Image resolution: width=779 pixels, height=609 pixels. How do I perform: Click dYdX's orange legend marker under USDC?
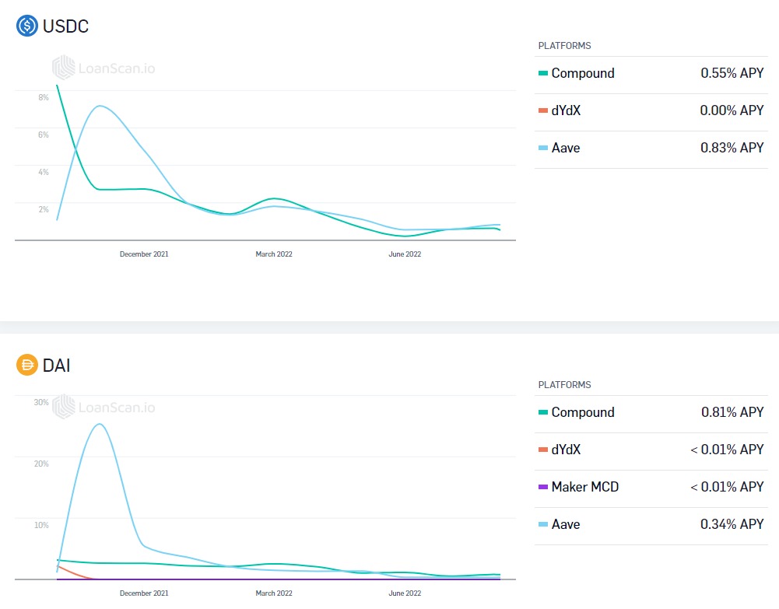pos(543,111)
